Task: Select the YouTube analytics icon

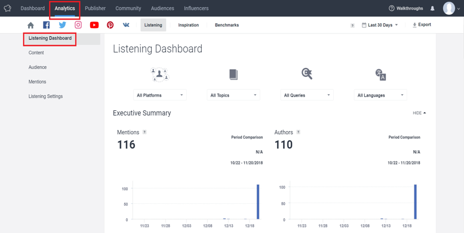Action: pos(94,25)
